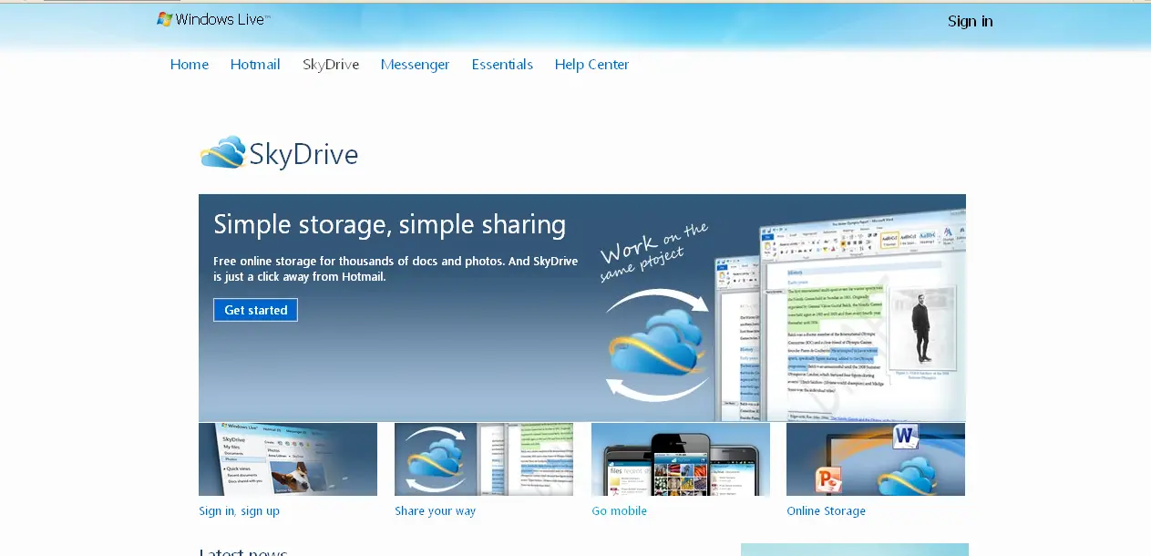Screen dimensions: 1151x556
Task: Click the 'Work on the same project' handwriting
Action: (x=653, y=250)
